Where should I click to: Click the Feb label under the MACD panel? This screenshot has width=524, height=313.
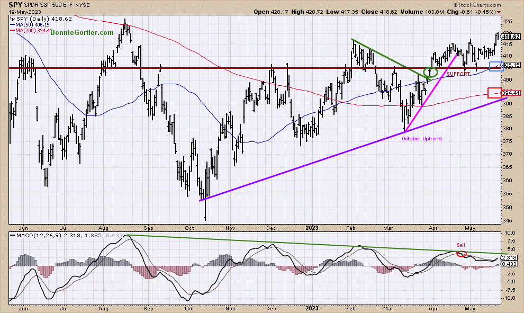click(x=350, y=308)
